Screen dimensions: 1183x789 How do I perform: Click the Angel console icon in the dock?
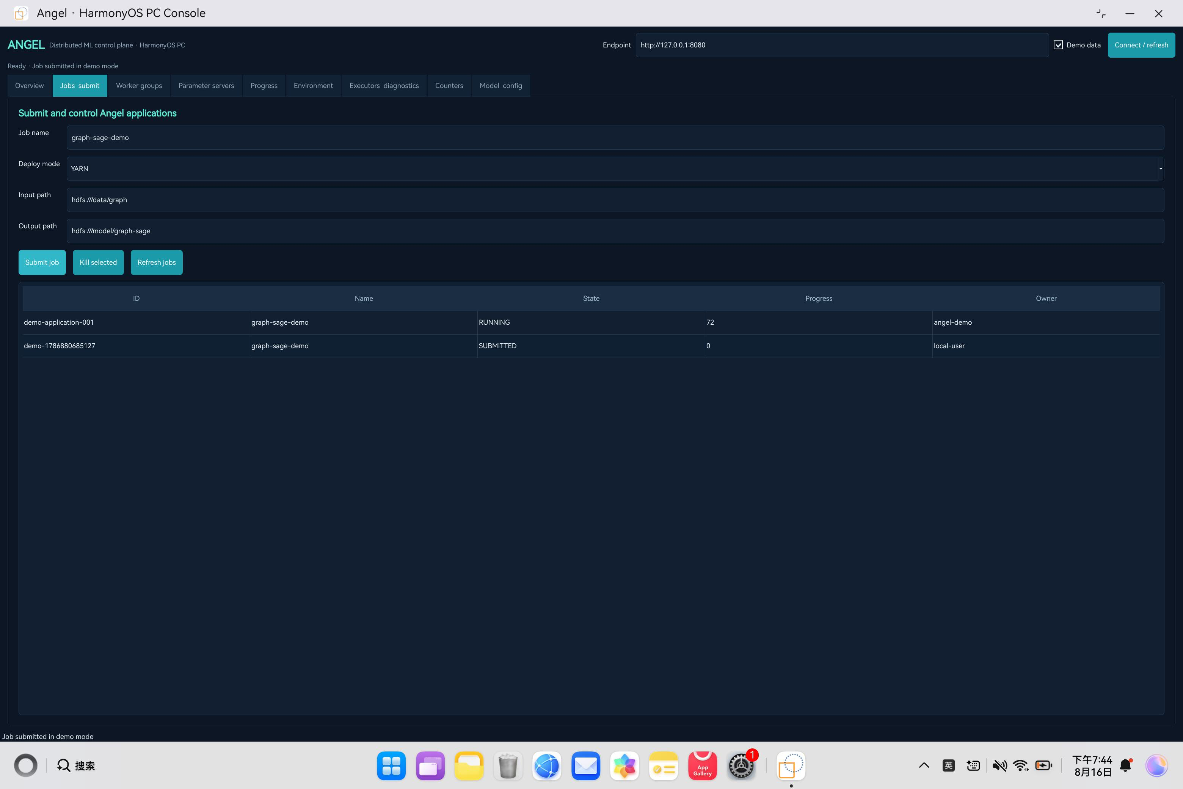pyautogui.click(x=791, y=766)
